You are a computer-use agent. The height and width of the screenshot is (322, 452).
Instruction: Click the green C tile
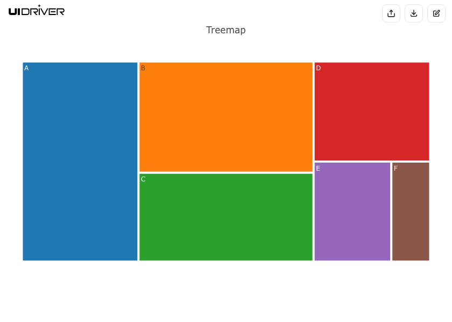(226, 217)
